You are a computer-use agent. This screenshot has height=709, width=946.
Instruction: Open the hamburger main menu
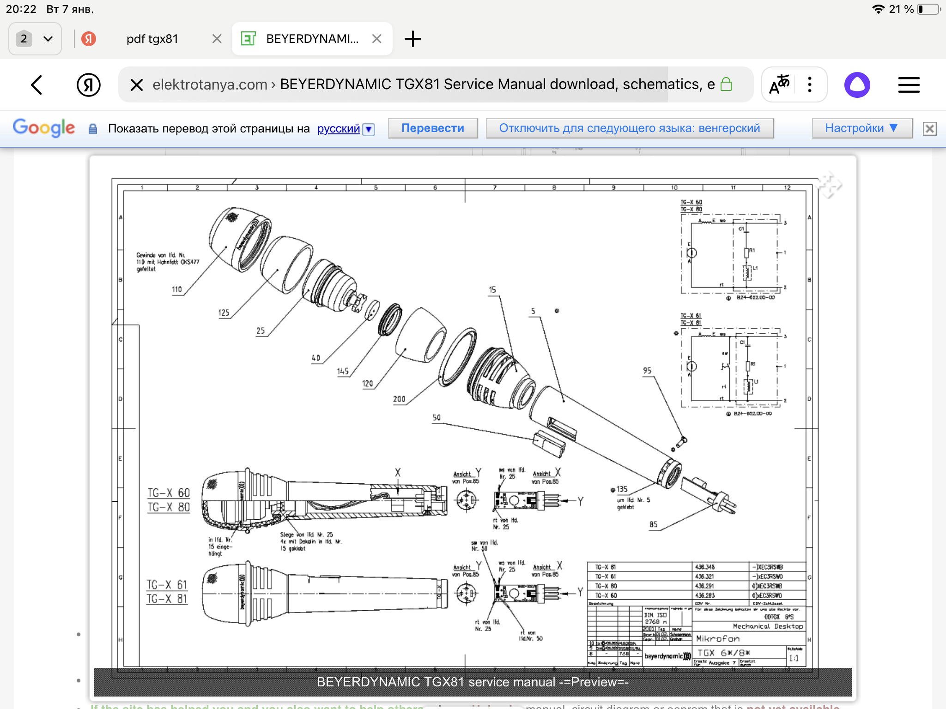[909, 85]
